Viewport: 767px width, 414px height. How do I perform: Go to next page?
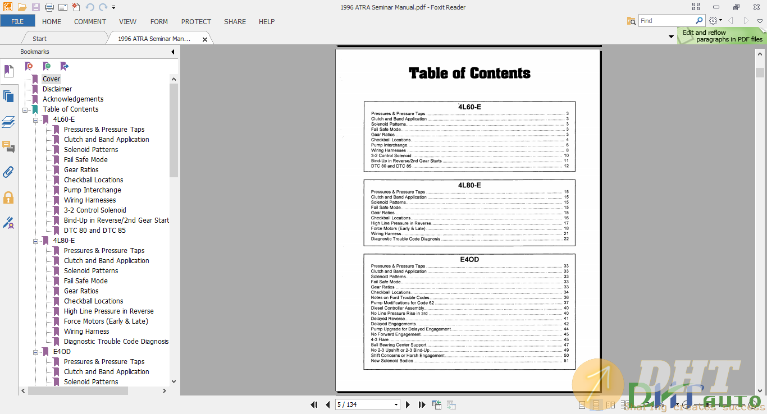click(x=408, y=404)
